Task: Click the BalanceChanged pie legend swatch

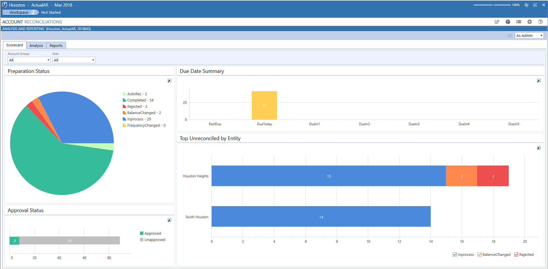Action: 124,113
